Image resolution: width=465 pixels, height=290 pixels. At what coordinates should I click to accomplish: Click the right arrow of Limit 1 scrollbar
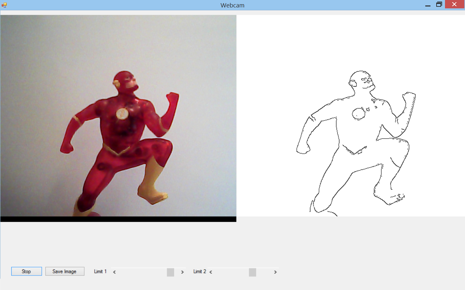[x=182, y=272]
